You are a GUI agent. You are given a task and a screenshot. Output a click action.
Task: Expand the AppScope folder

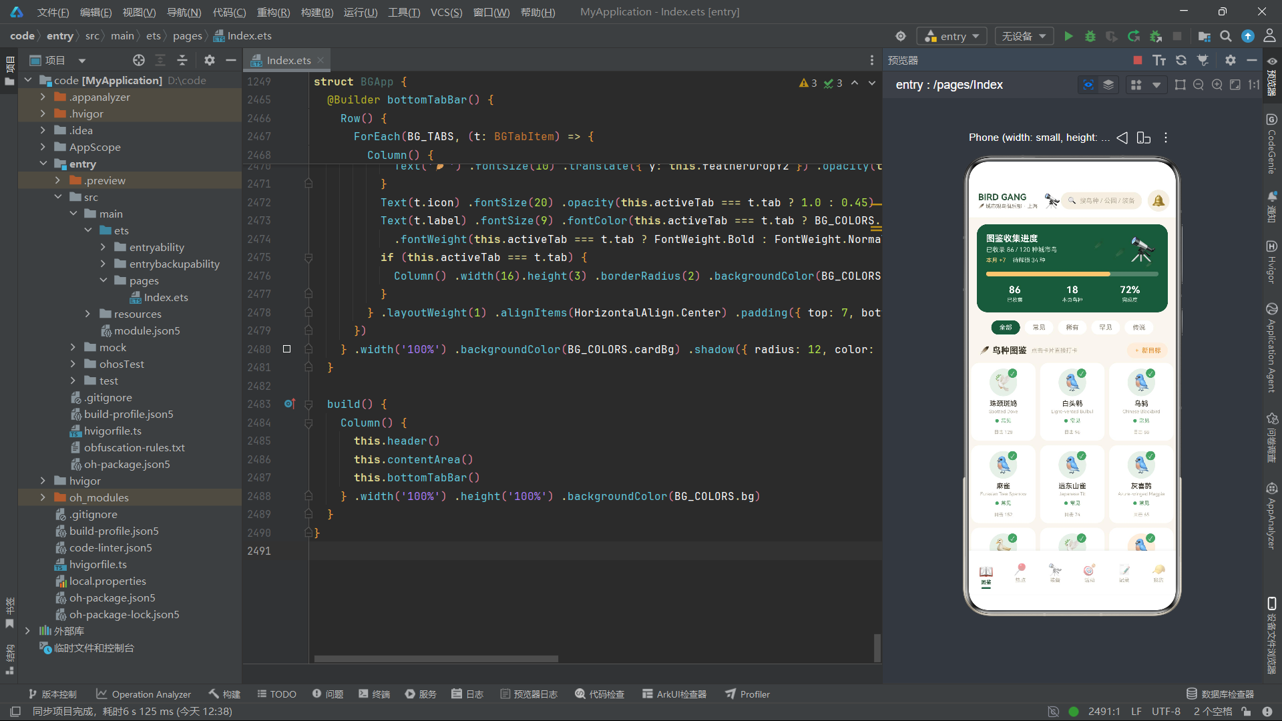tap(43, 147)
